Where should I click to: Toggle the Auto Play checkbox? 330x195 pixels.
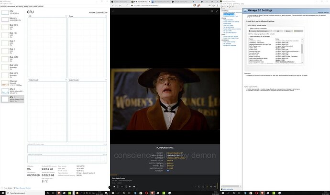click(x=168, y=171)
